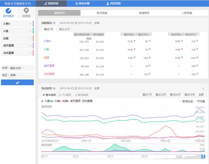Screen dimensions: 209x164
Task: Click the help icon beside 指数概况
Action: coord(54,23)
